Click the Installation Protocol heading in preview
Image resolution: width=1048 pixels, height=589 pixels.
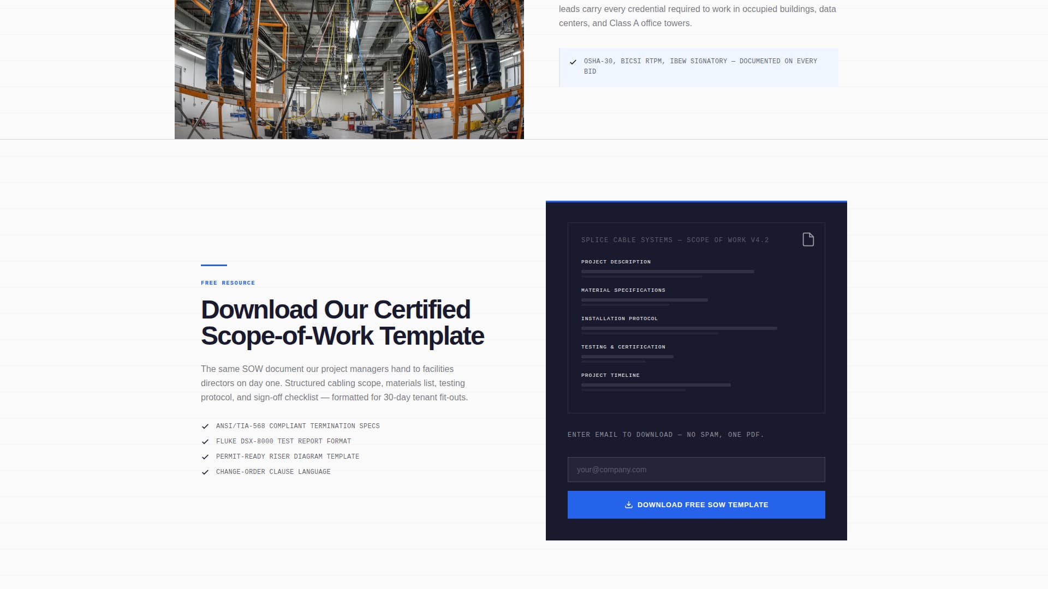pos(620,318)
